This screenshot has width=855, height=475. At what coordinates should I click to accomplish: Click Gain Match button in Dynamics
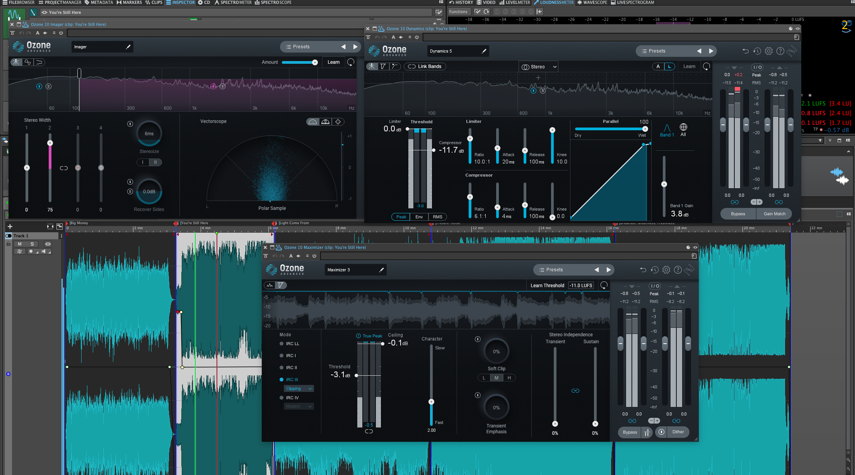pos(774,214)
